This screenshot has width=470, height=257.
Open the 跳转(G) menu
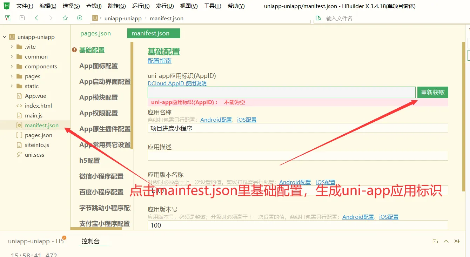tap(117, 6)
